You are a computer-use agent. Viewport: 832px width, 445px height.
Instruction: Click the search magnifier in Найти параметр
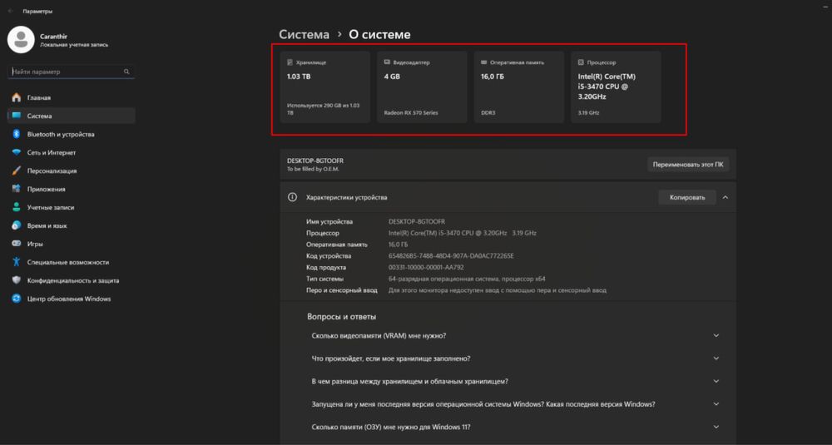pos(126,72)
